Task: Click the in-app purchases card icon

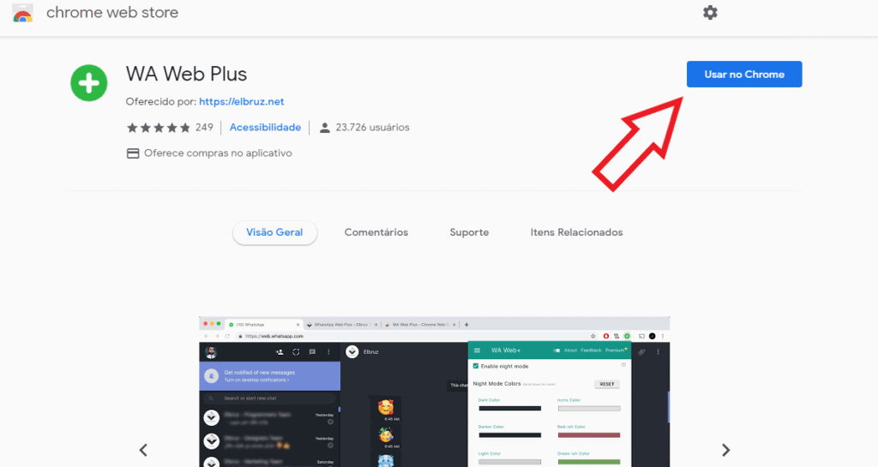Action: 133,153
